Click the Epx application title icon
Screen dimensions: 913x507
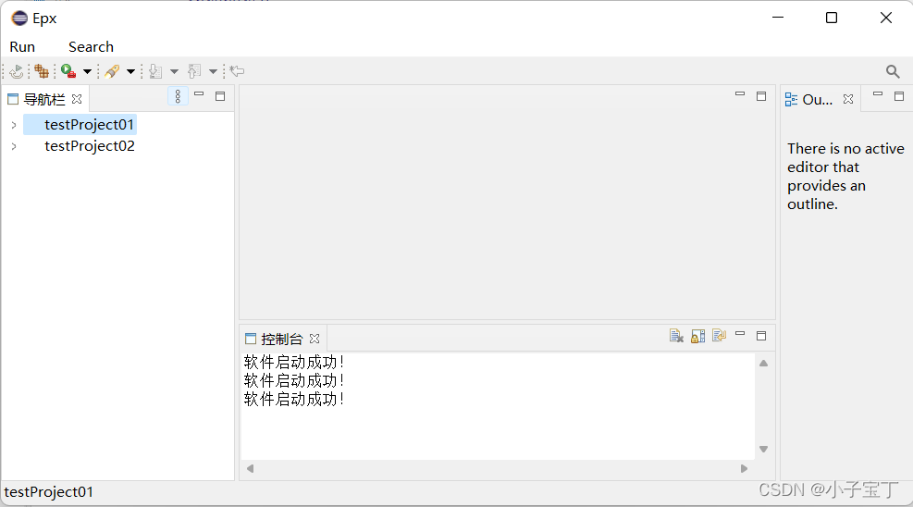pyautogui.click(x=19, y=19)
